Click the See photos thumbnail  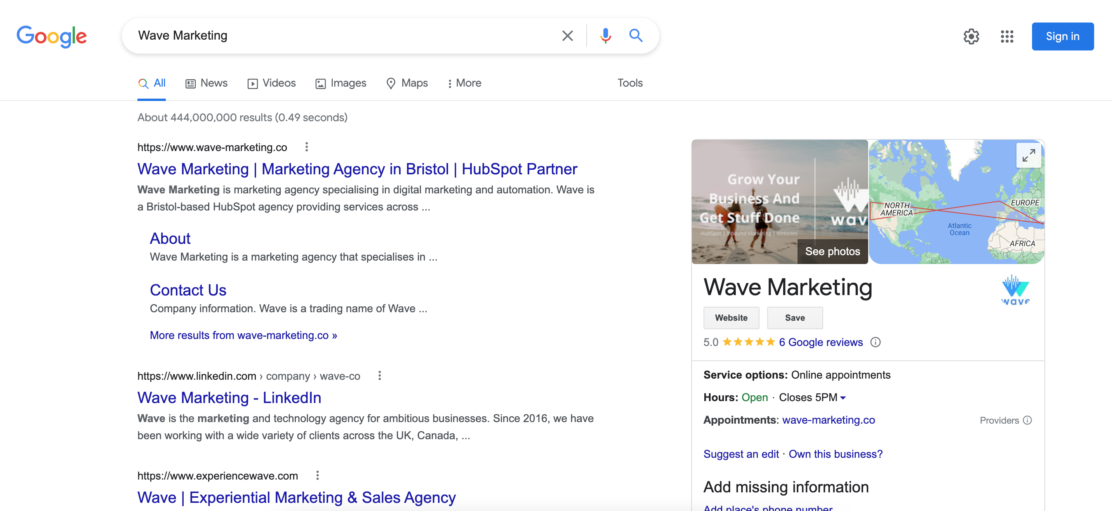[780, 202]
